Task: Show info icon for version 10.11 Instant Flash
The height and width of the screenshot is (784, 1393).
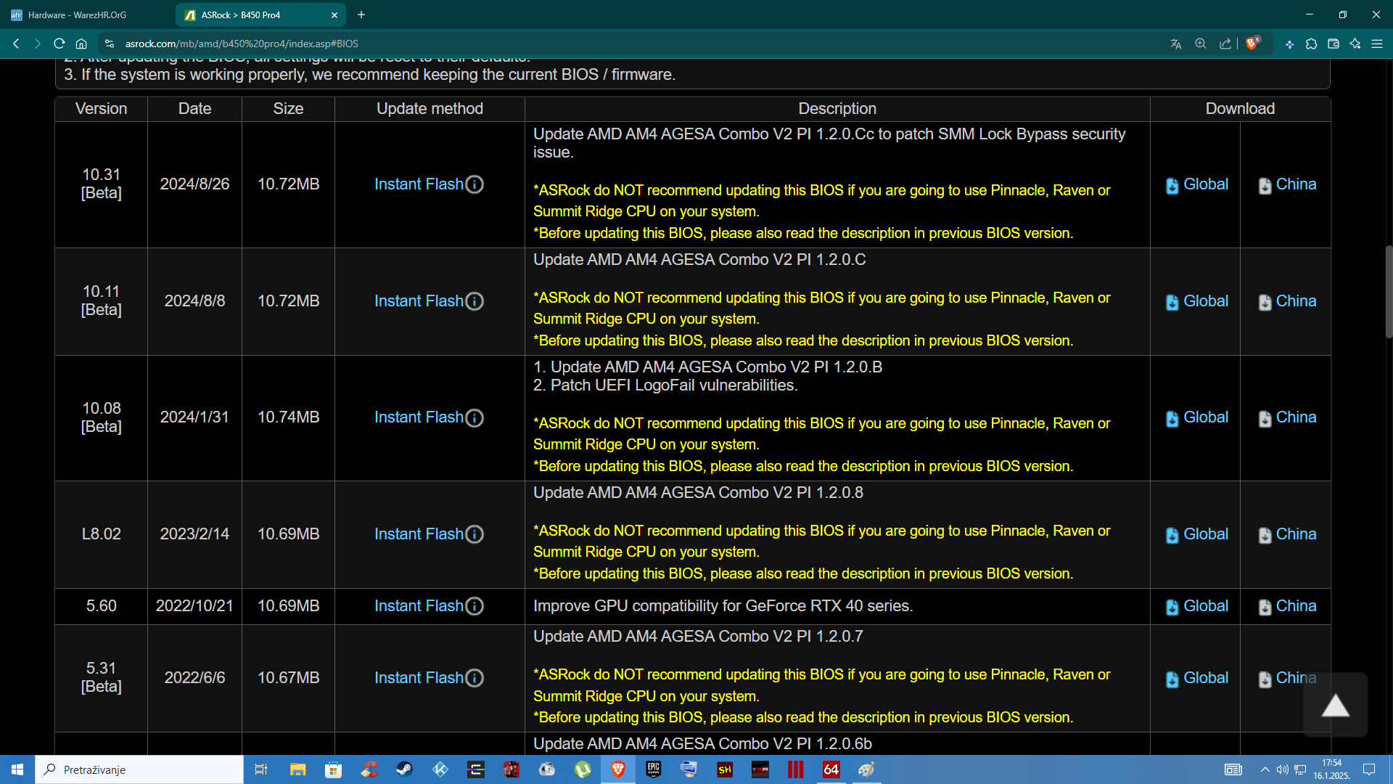Action: click(x=474, y=301)
